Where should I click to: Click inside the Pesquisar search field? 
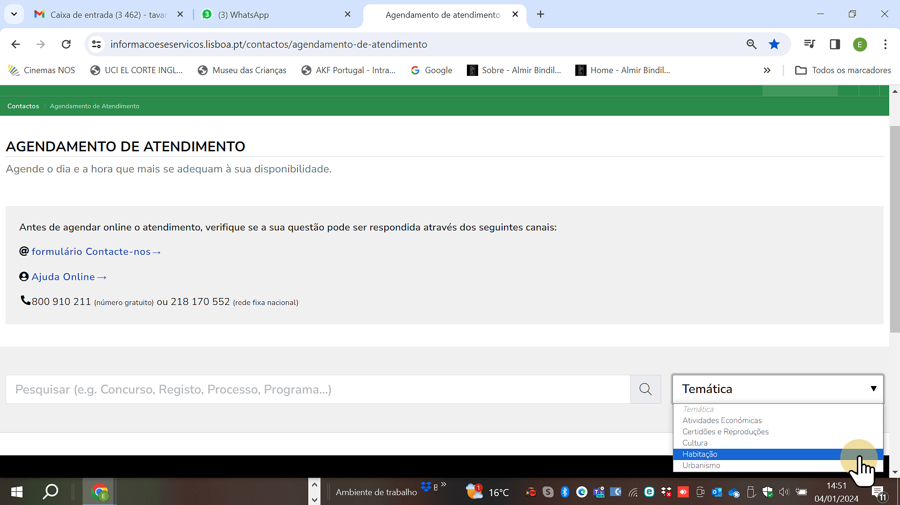tap(282, 389)
